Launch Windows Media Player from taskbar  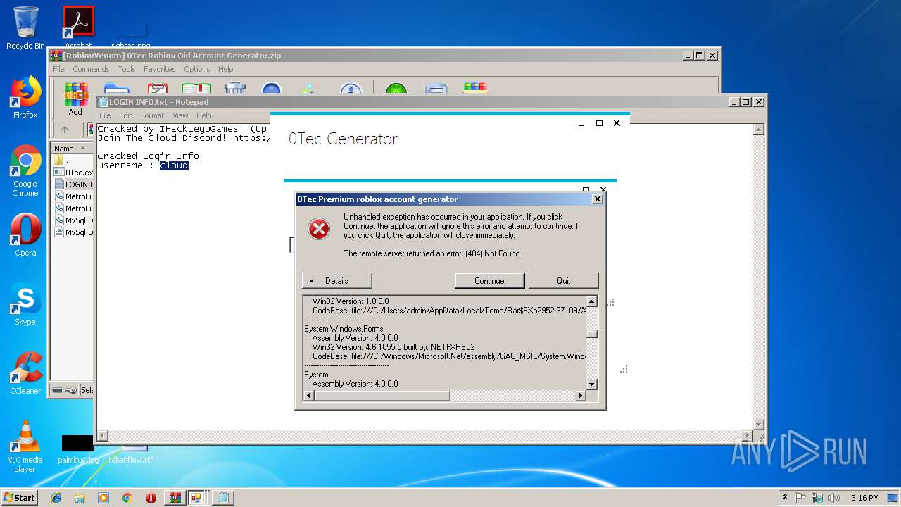(x=103, y=498)
